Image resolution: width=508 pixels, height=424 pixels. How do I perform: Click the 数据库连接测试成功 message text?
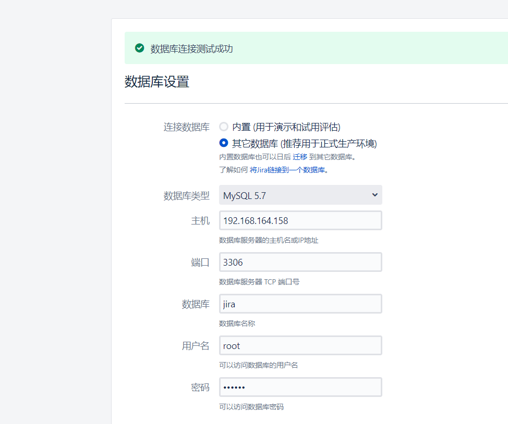coord(191,49)
